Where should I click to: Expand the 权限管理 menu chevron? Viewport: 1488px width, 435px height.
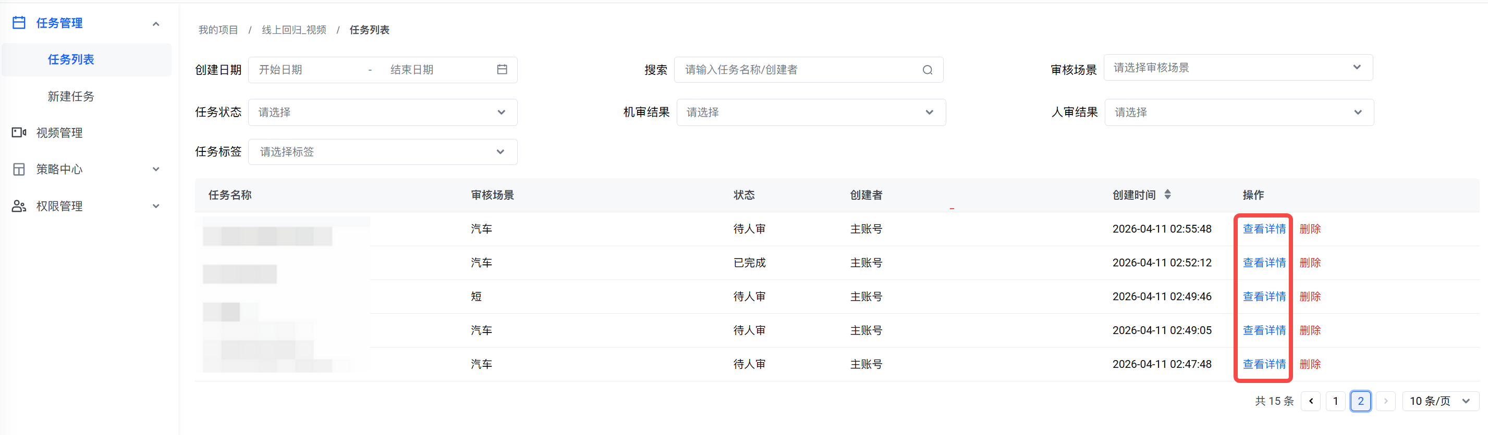(x=156, y=206)
